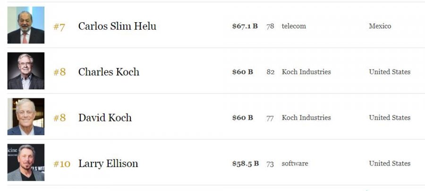
Task: Open the Carlos Slim Helu name link
Action: [x=117, y=26]
